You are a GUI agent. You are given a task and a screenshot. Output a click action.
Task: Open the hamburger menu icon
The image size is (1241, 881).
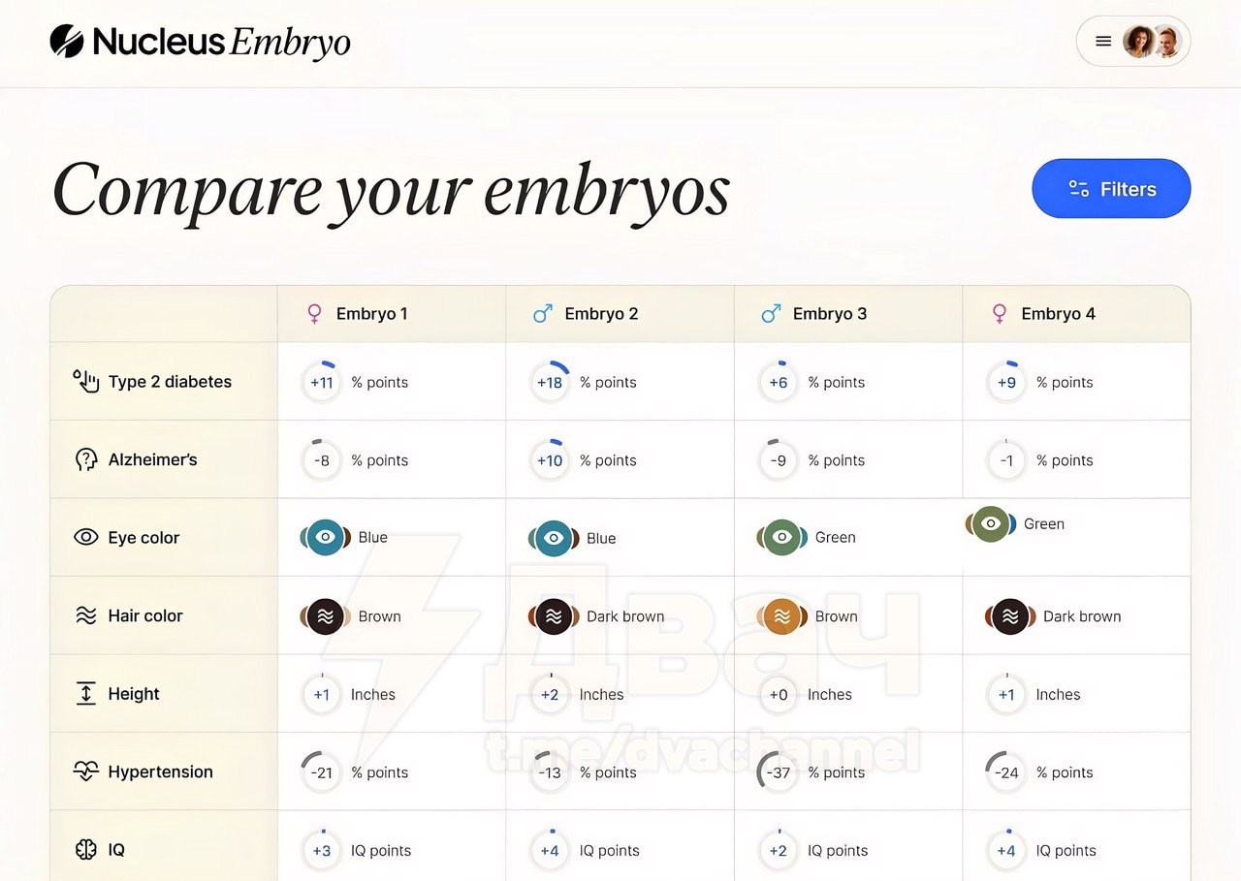pos(1103,42)
